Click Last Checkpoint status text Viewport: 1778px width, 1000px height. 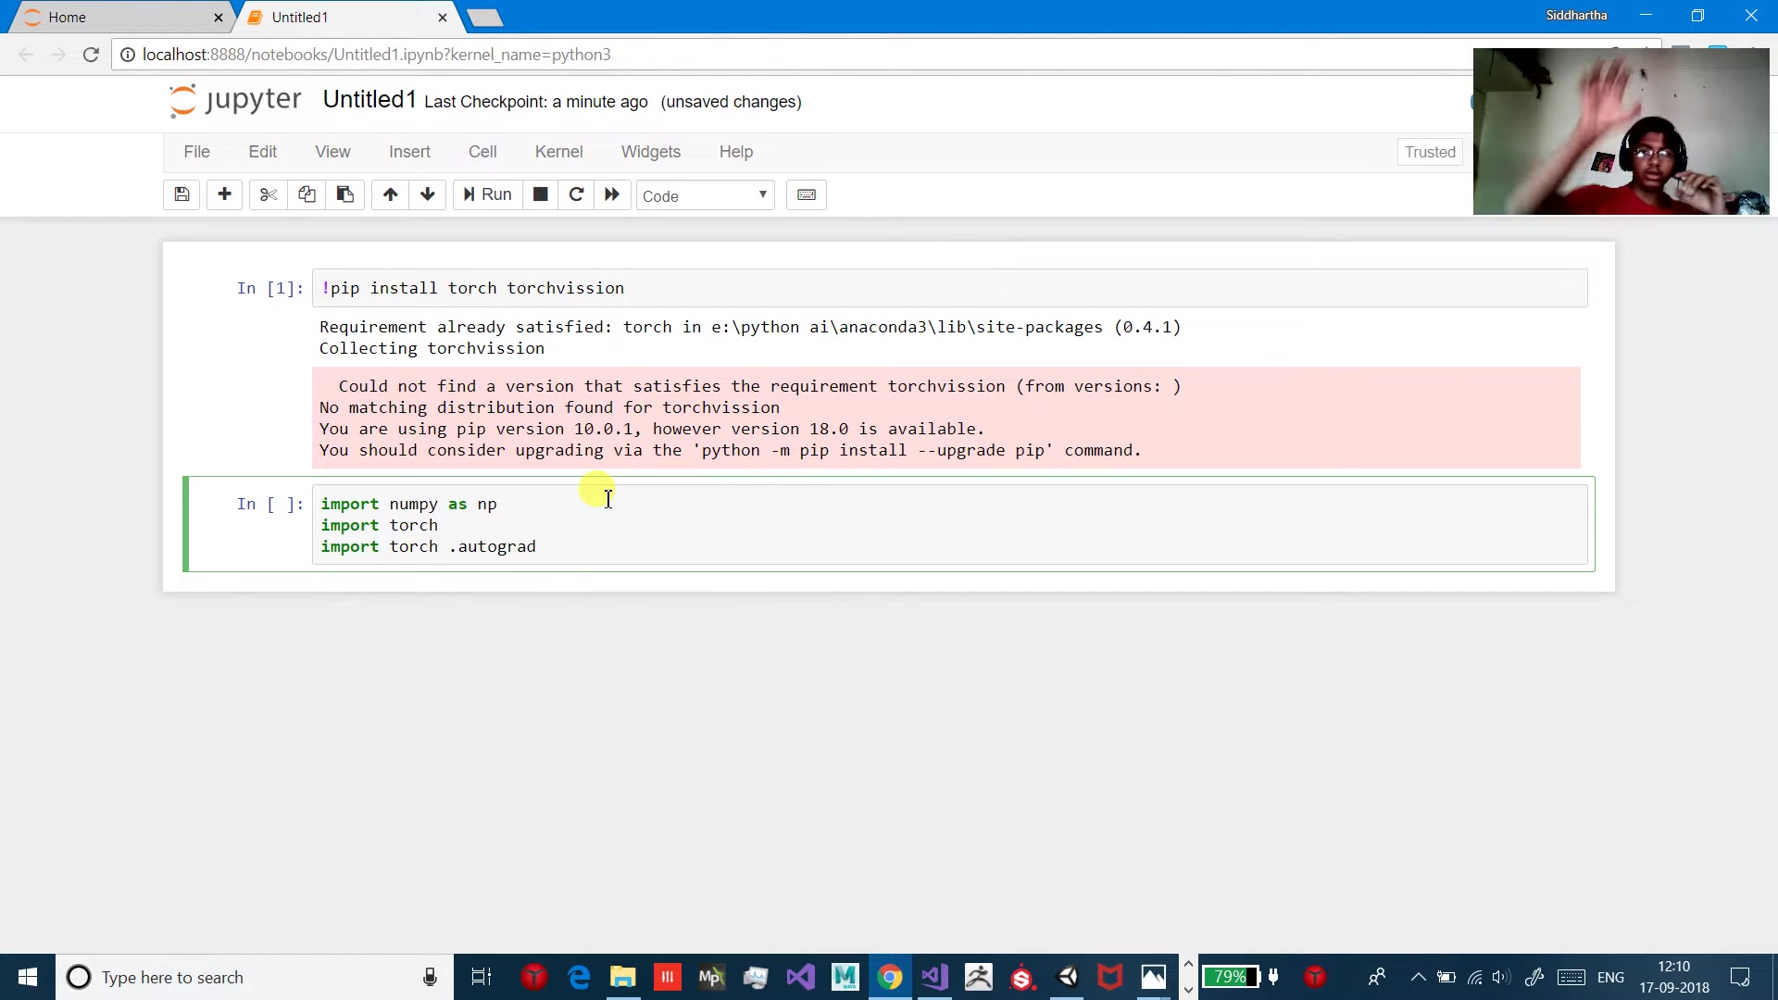coord(536,102)
